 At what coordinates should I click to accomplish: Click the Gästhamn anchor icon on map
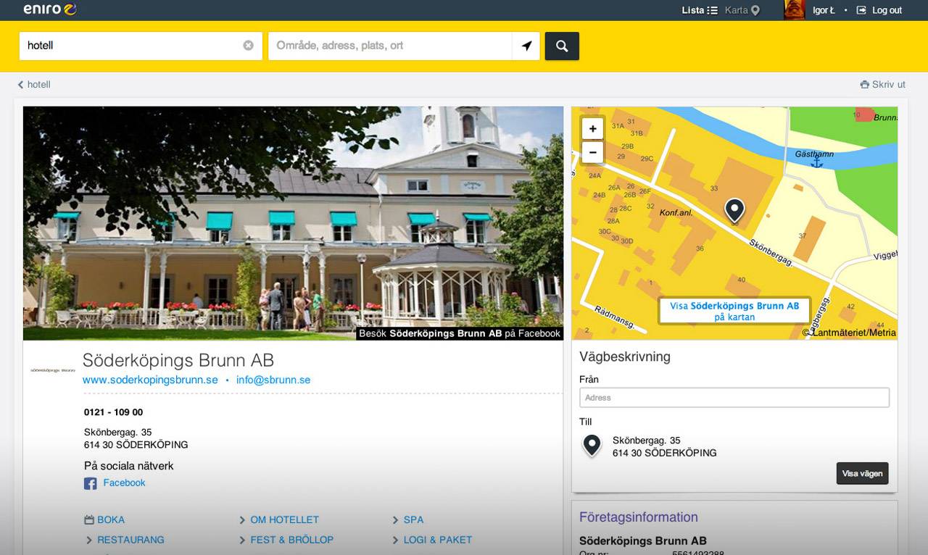816,163
